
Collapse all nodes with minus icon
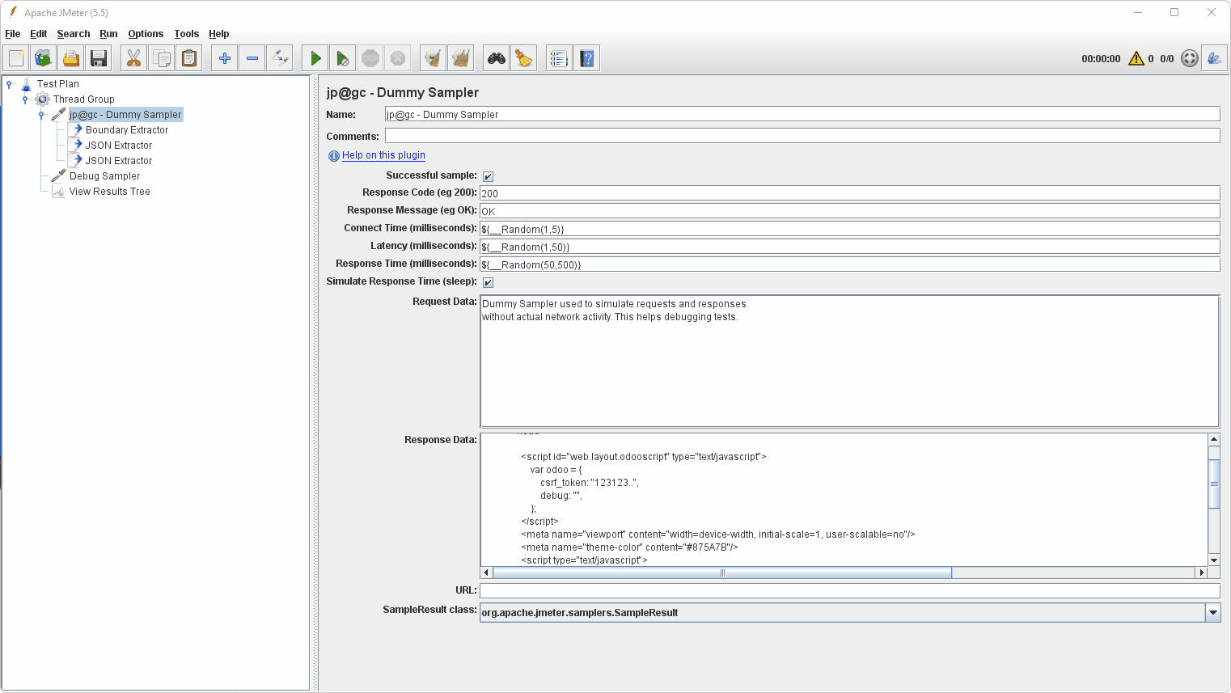(x=252, y=58)
